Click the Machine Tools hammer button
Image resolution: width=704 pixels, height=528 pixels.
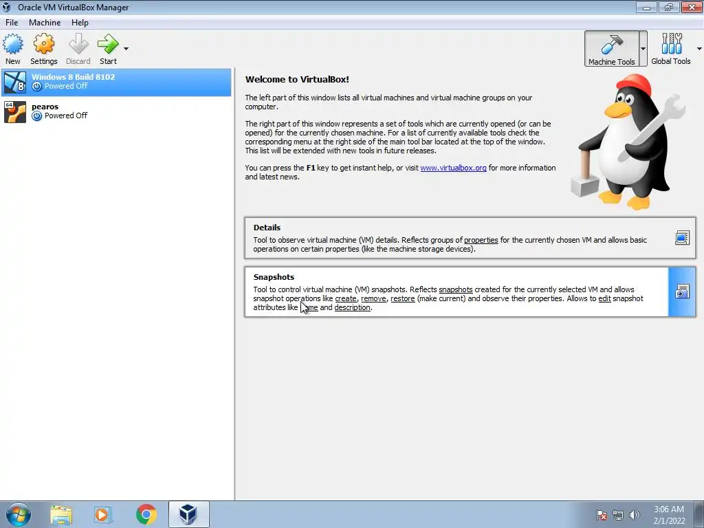611,49
